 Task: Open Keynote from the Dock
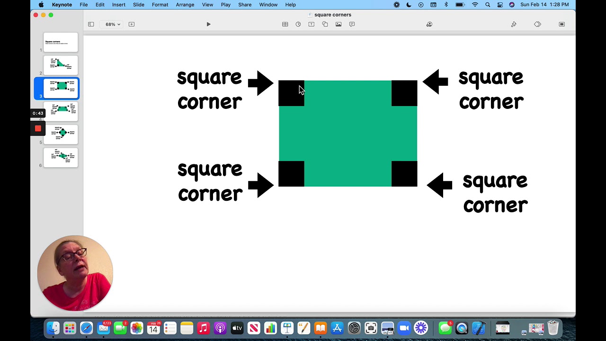point(287,328)
